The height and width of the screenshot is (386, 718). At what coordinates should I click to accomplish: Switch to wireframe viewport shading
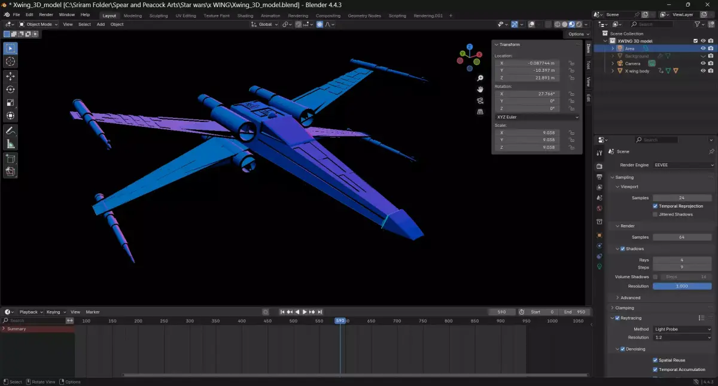tap(558, 25)
